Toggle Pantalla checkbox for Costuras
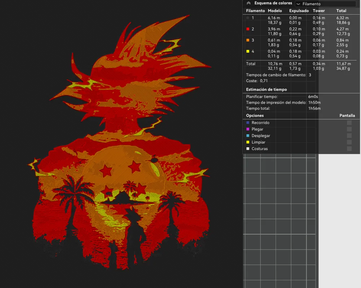The width and height of the screenshot is (361, 288). point(349,149)
